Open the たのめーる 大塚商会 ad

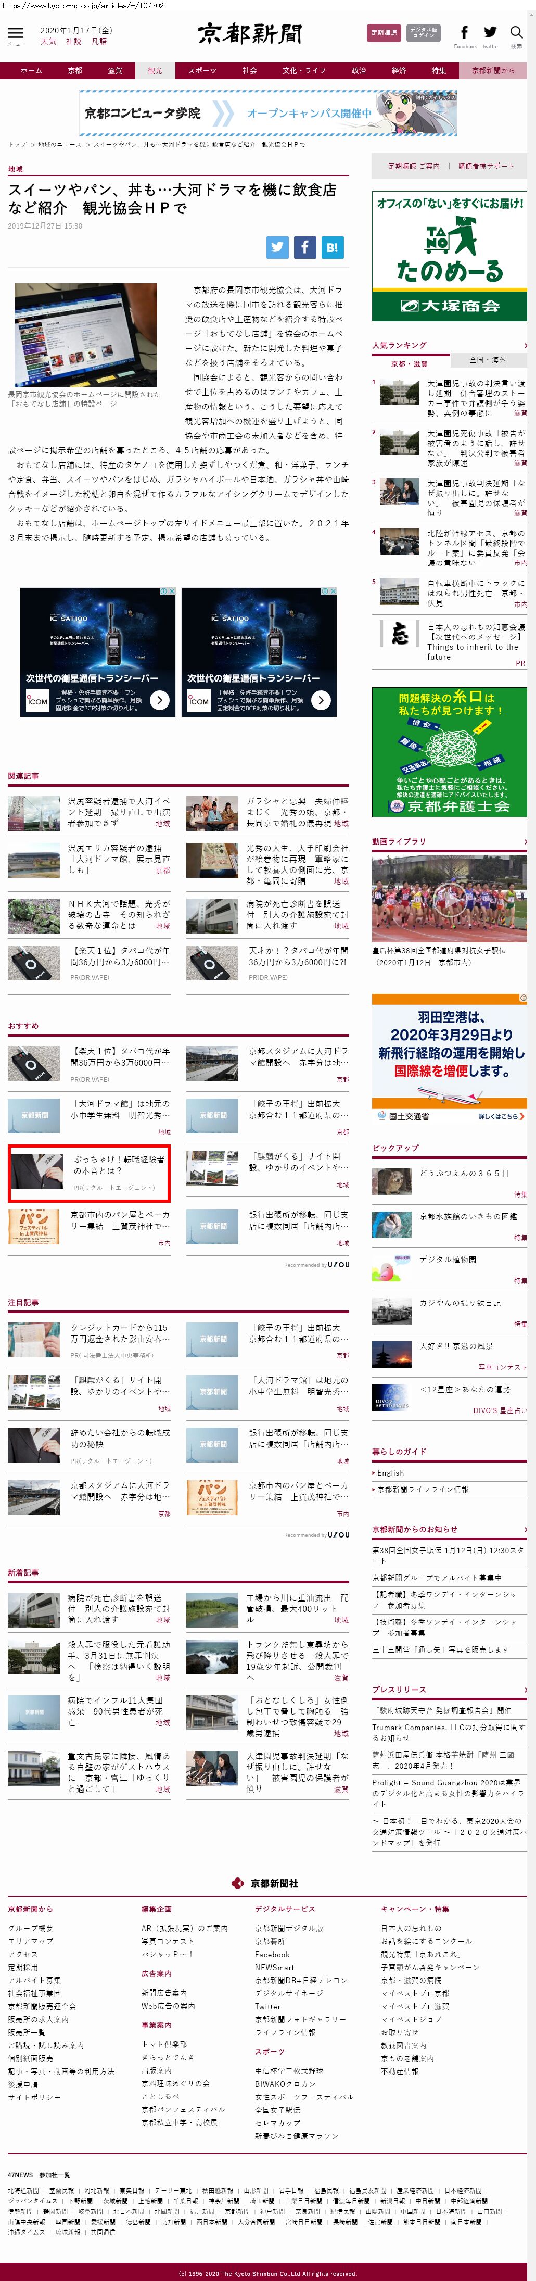point(449,256)
